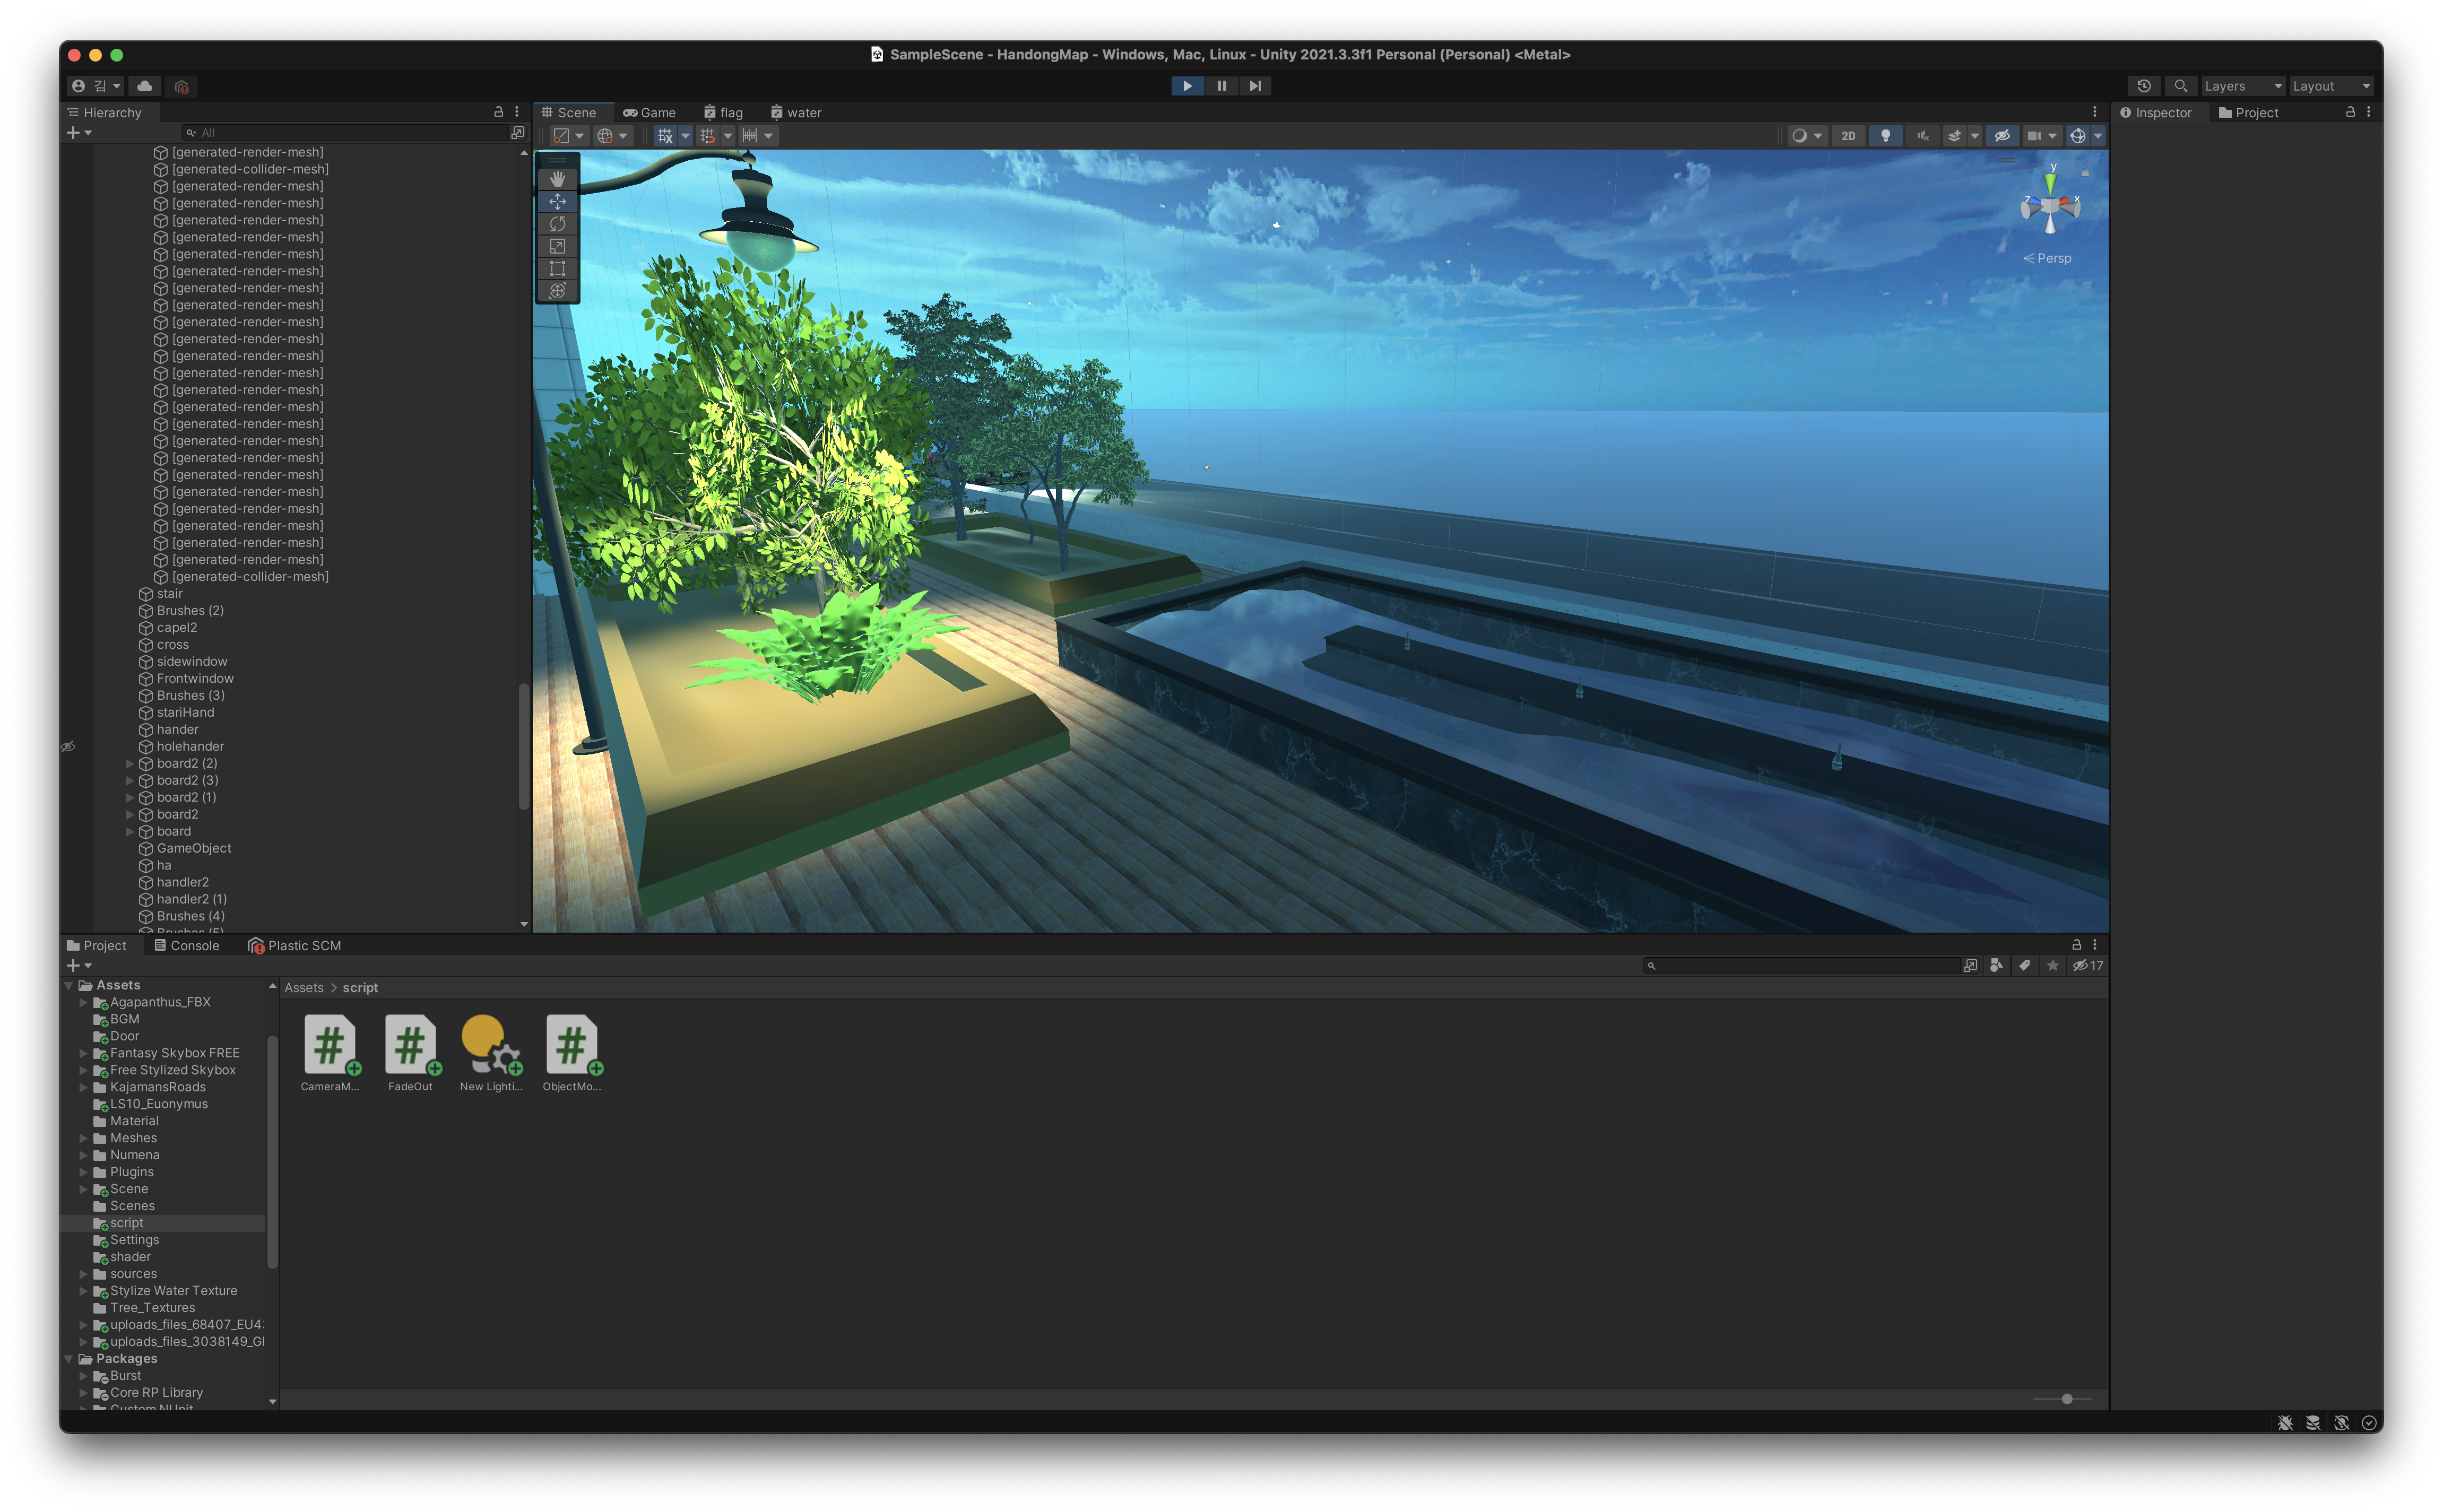Image resolution: width=2443 pixels, height=1512 pixels.
Task: Open the cloud services icon
Action: click(x=145, y=86)
